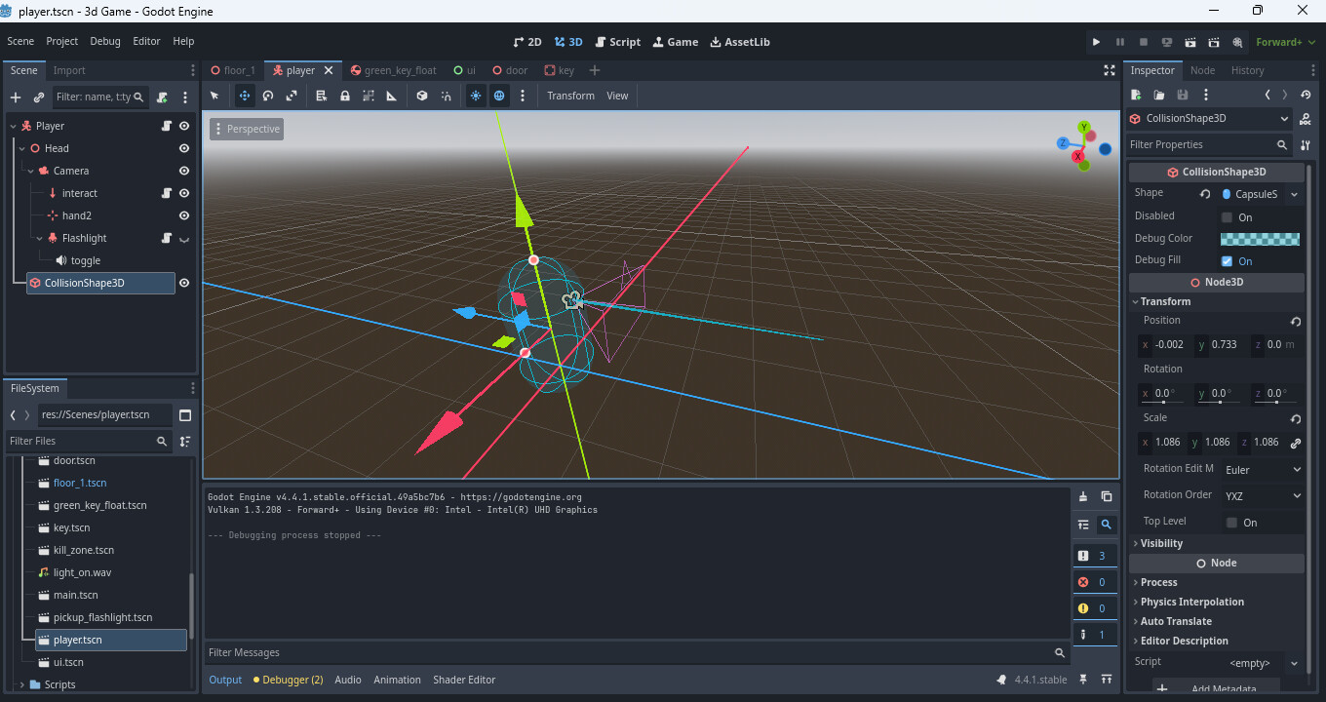1326x702 pixels.
Task: Toggle visibility of CollisionShape3D node
Action: pos(183,283)
